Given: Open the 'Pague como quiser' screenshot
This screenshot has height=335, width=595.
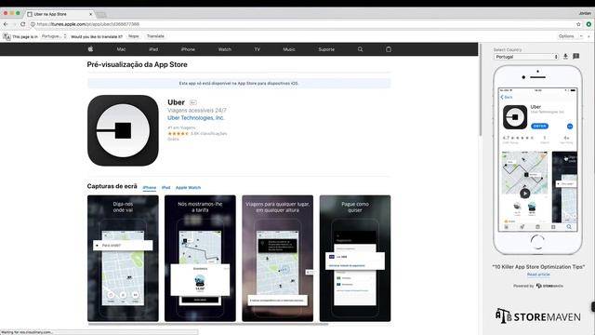Looking at the screenshot, I should coord(355,259).
